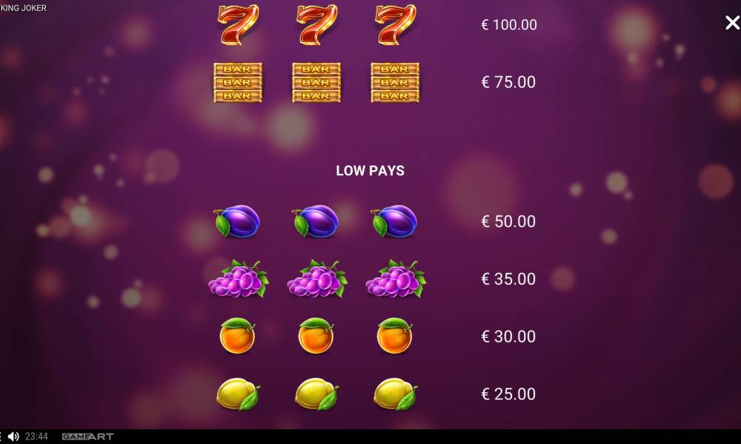Click the third red 7 symbol
Screen dimensions: 741x444
tap(396, 24)
